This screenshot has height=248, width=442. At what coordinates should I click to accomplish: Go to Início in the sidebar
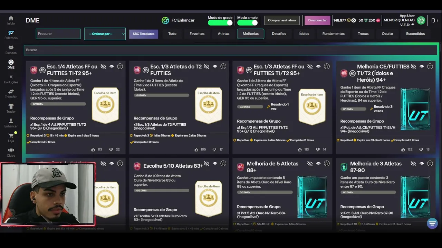pyautogui.click(x=11, y=20)
